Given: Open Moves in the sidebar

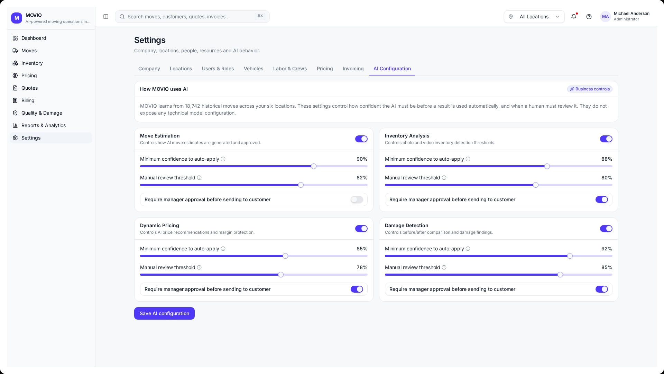Looking at the screenshot, I should tap(51, 51).
